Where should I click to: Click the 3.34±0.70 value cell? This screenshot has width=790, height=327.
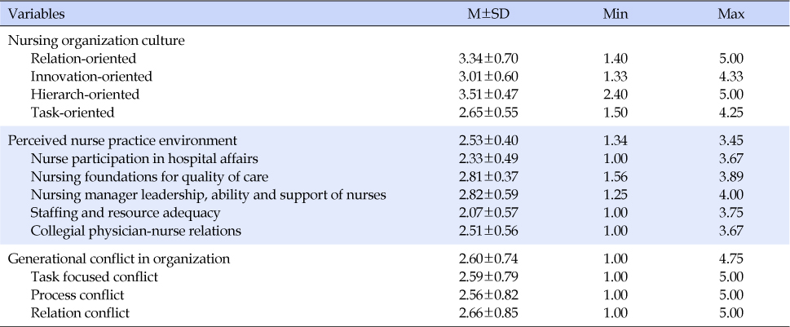488,59
